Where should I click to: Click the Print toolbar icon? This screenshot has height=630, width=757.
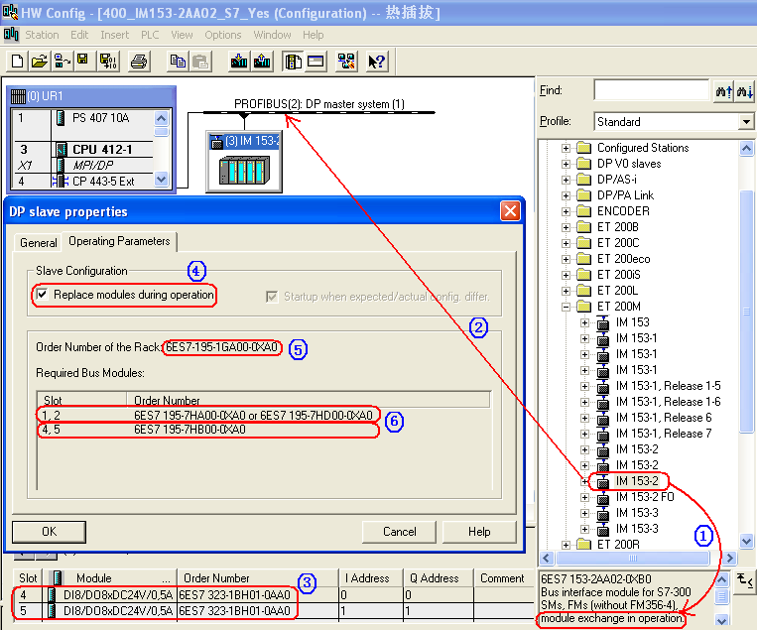(139, 62)
